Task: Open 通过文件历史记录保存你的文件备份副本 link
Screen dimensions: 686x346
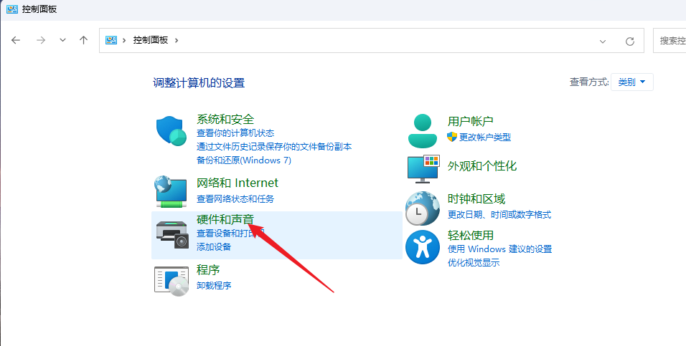Action: [274, 146]
